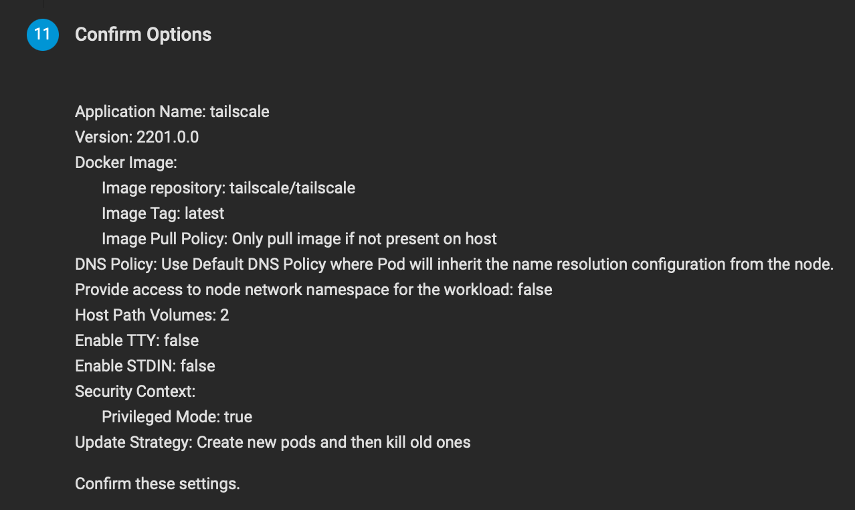Select the Confirm Options heading
The height and width of the screenshot is (510, 855).
point(143,35)
